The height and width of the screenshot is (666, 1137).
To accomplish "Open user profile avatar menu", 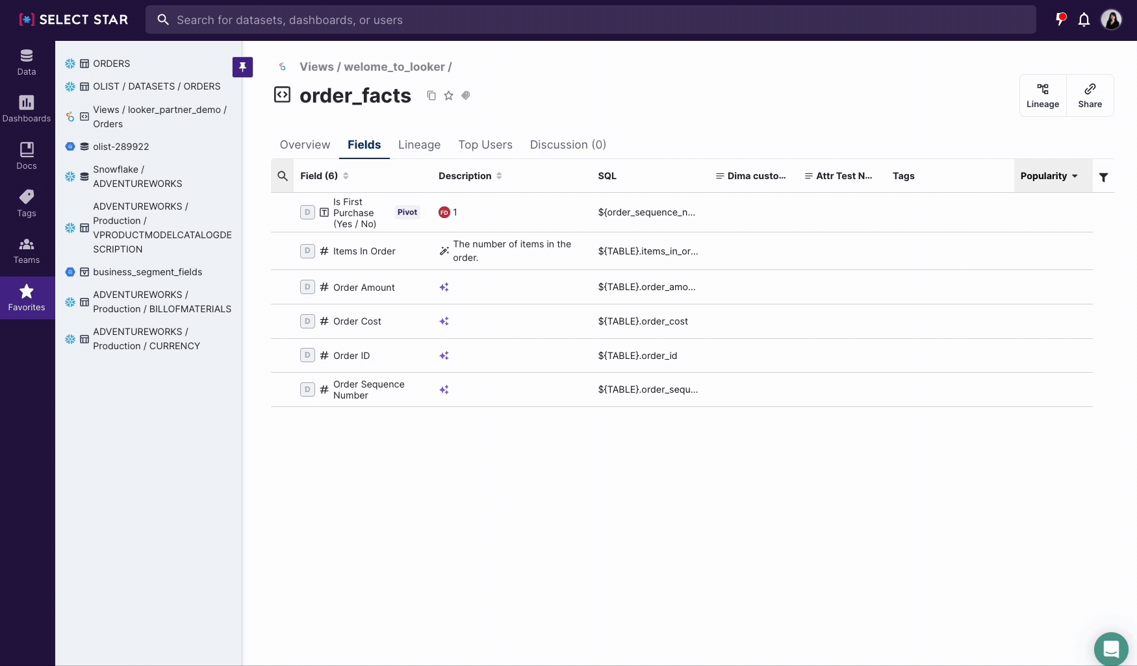I will pyautogui.click(x=1111, y=20).
